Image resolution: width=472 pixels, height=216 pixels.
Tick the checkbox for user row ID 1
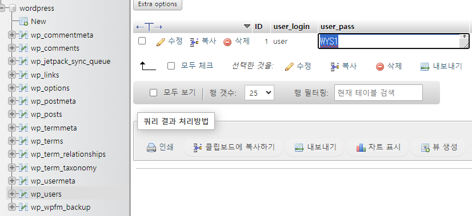click(x=142, y=41)
